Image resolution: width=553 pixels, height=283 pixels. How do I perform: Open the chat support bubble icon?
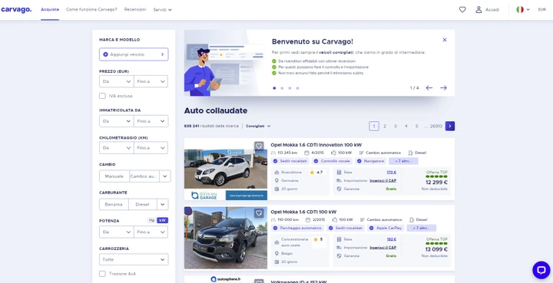(x=541, y=270)
